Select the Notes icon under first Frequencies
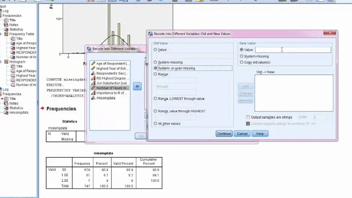This screenshot has width=352, height=198. (x=6, y=25)
